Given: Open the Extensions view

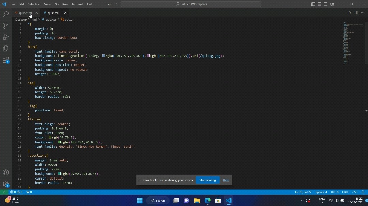Looking at the screenshot, I should click(x=6, y=60).
